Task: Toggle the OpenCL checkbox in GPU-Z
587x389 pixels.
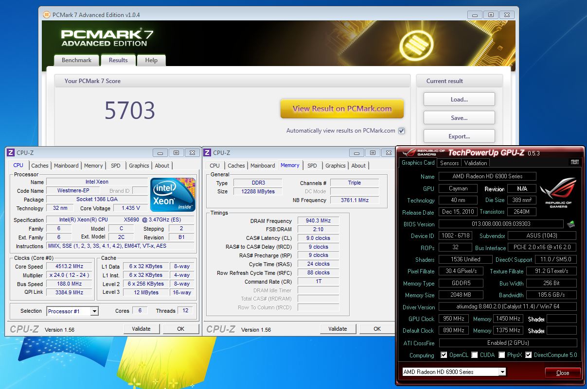Action: pyautogui.click(x=444, y=355)
